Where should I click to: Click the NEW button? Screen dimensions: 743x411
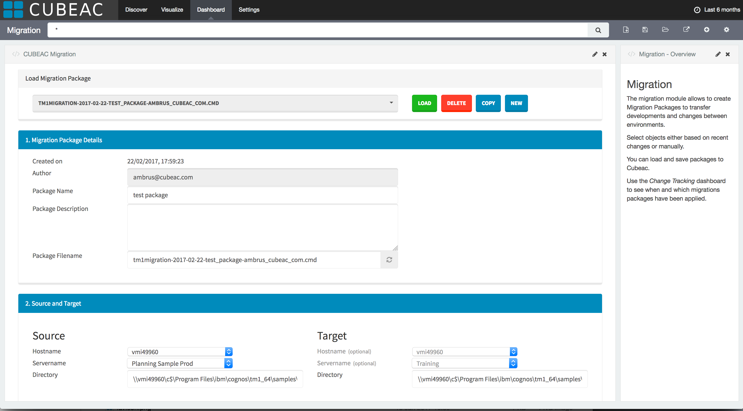point(516,103)
